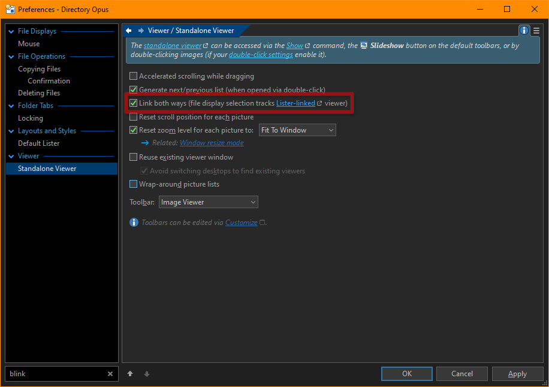Collapse the File Operations category
Viewport: 549px width, 387px height.
pyautogui.click(x=11, y=57)
